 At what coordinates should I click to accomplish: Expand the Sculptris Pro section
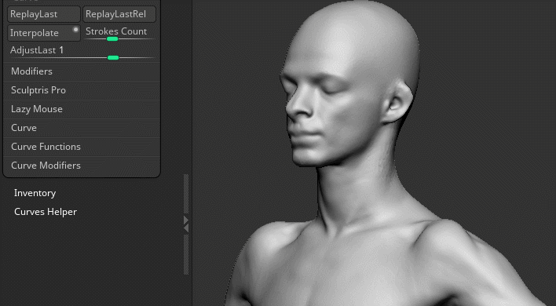(82, 90)
